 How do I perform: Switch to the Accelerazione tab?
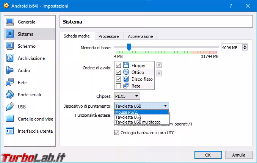140,36
